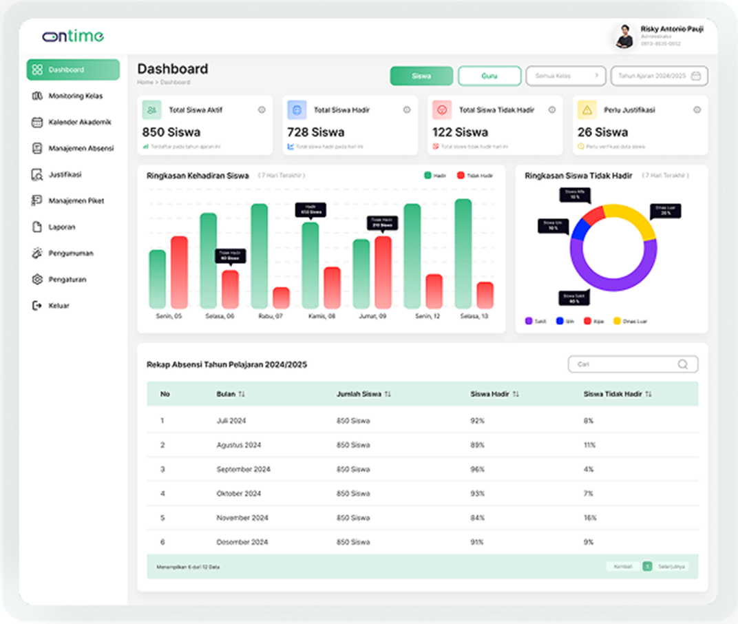Click warning icon on Perlu Justifikasi card
738x624 pixels.
[587, 110]
